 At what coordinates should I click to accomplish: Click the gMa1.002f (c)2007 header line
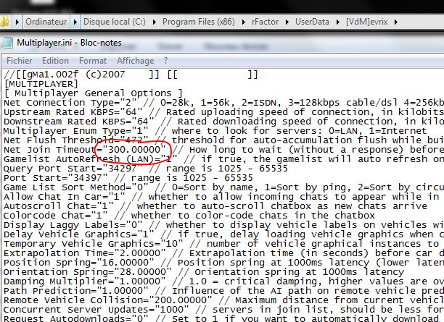(131, 75)
